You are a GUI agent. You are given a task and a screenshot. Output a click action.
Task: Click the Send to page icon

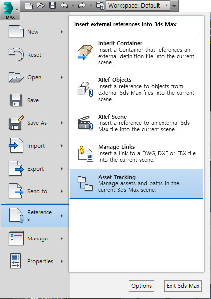click(16, 191)
